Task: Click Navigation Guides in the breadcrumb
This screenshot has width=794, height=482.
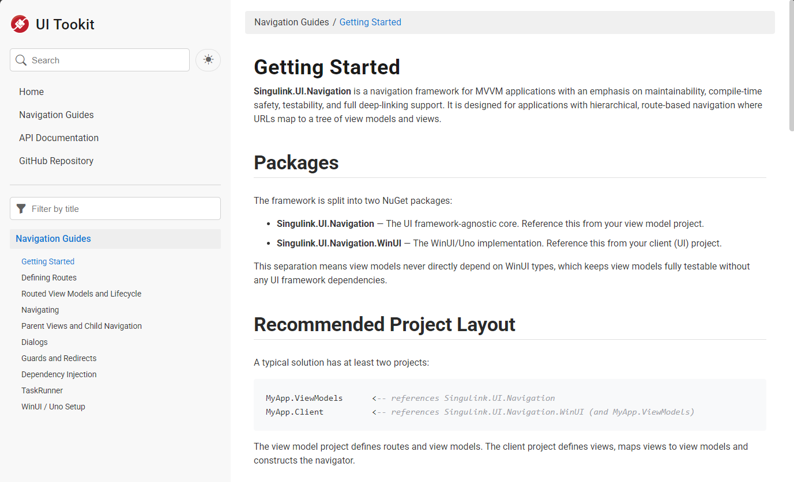Action: pyautogui.click(x=292, y=22)
